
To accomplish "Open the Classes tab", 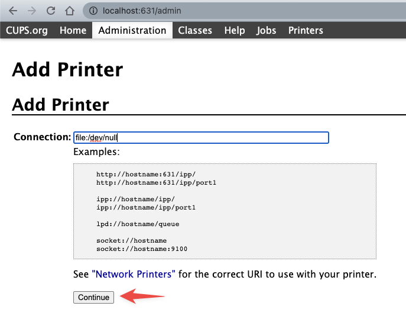I will click(x=195, y=30).
